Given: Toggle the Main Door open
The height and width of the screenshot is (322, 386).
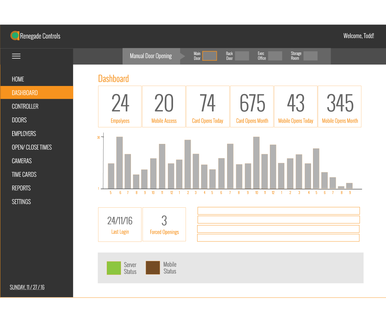Looking at the screenshot, I should (210, 56).
